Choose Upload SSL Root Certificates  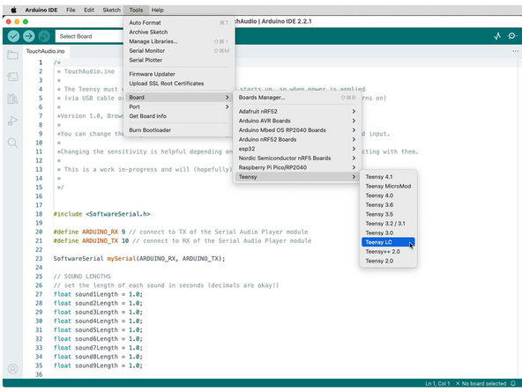pyautogui.click(x=179, y=83)
